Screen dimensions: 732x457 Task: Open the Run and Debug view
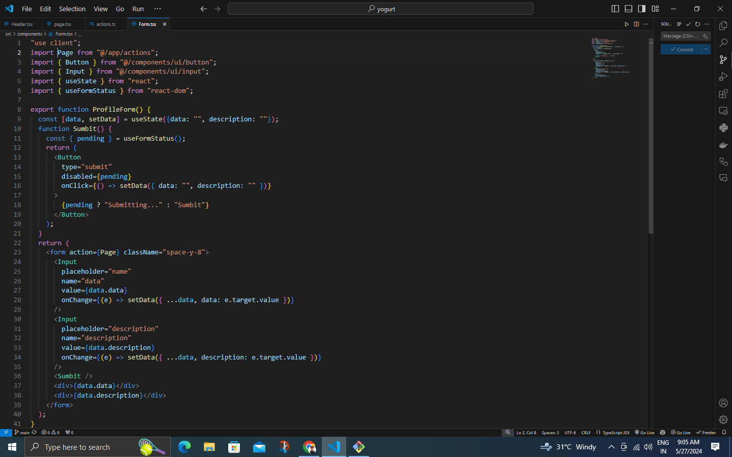point(723,77)
